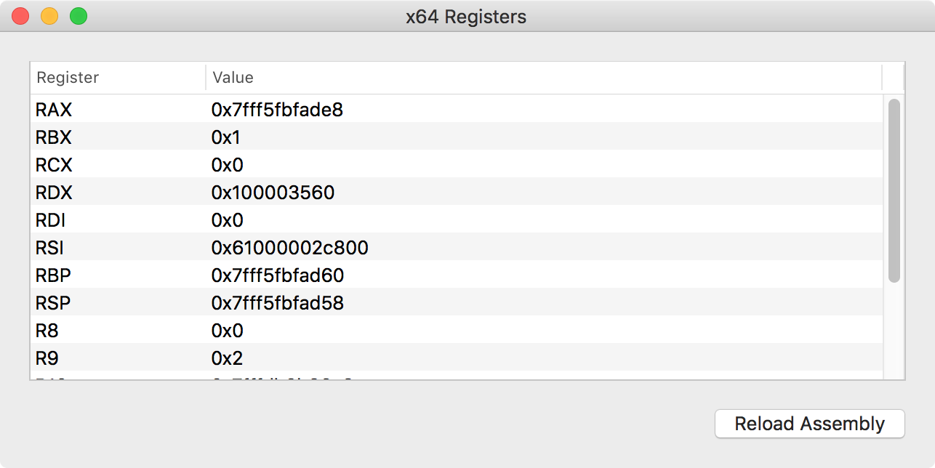The image size is (935, 468).
Task: Click the value 0x7fff5fbfade8 for RAX
Action: (278, 110)
